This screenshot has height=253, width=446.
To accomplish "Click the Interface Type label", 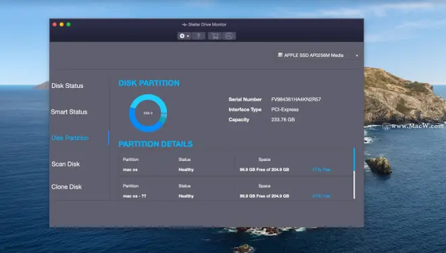I will (x=245, y=110).
